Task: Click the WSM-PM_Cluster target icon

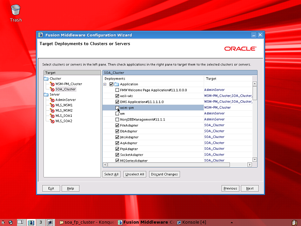Action: point(52,84)
